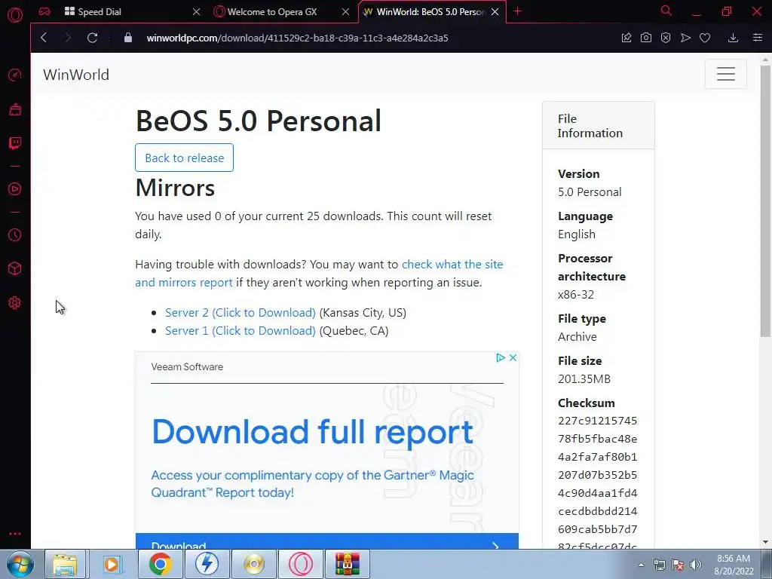Screen dimensions: 772x579
Task: Close the Veeam ad with X icon
Action: click(x=513, y=358)
